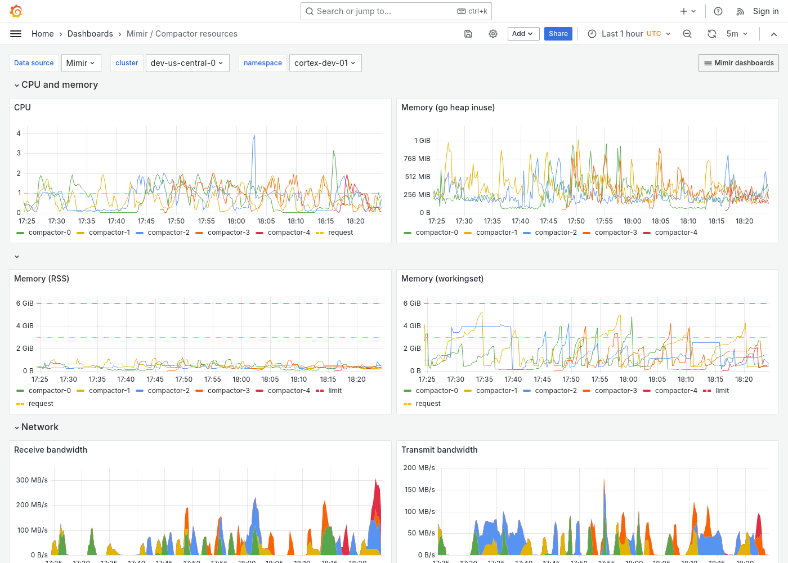
Task: Save the dashboard using the save icon
Action: click(x=468, y=34)
